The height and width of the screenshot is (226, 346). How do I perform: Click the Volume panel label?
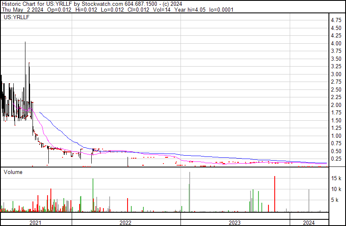point(13,172)
